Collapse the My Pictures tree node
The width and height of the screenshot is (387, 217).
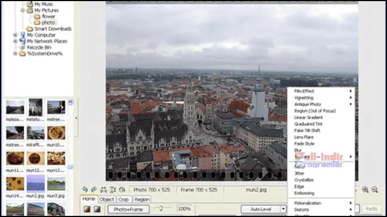pos(23,11)
